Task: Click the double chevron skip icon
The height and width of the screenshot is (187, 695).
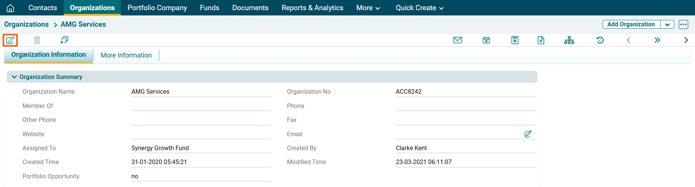Action: (x=657, y=40)
